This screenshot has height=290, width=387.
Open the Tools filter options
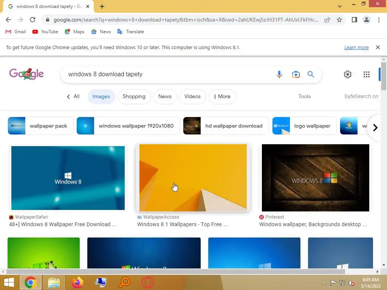(x=304, y=96)
